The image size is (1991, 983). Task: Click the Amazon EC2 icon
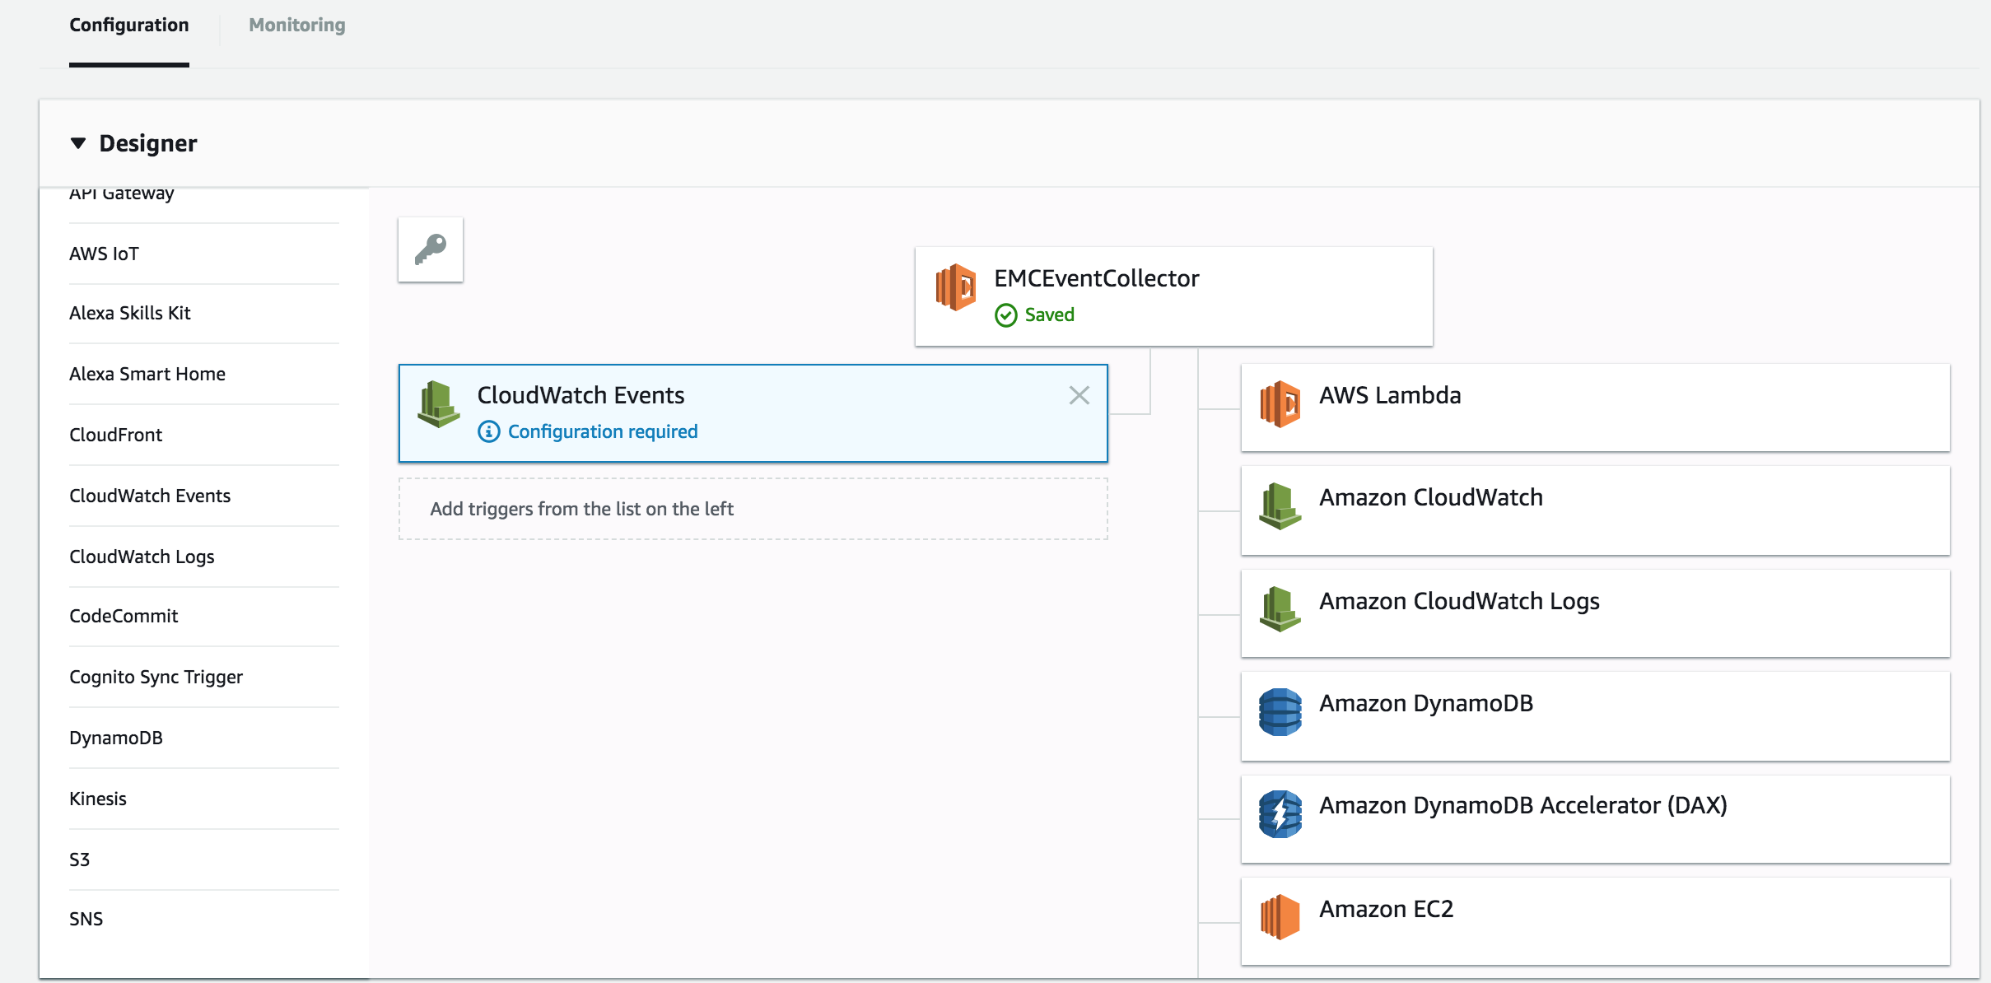[1280, 916]
